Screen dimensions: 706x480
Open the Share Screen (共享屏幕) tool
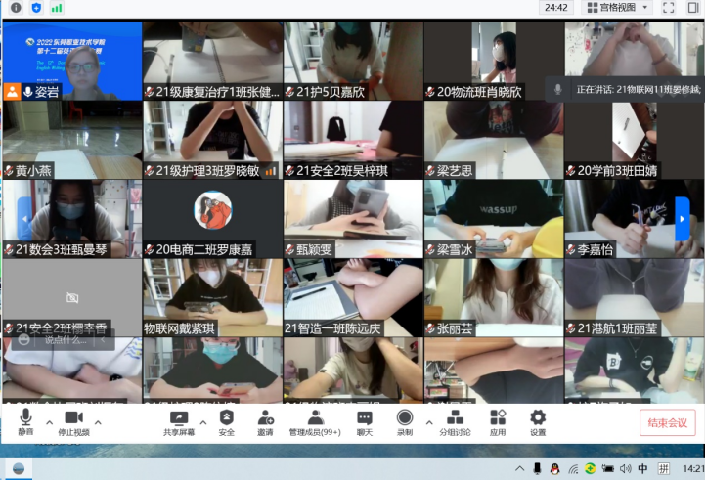pos(178,421)
